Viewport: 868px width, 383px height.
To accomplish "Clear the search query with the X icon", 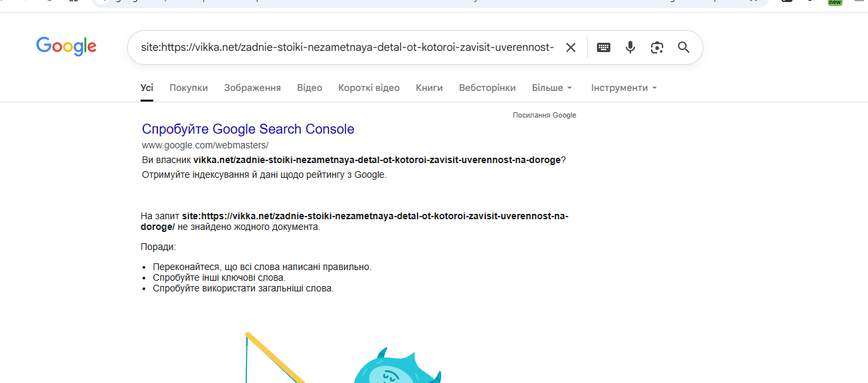I will coord(570,47).
